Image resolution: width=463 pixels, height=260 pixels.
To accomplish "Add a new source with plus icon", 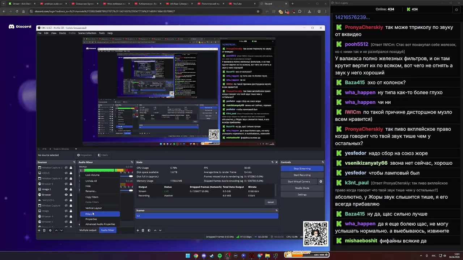I will (39, 230).
